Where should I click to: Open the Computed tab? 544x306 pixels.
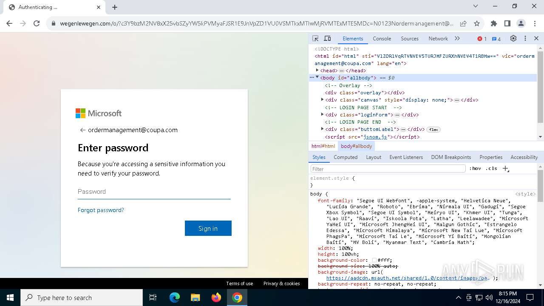(x=346, y=157)
